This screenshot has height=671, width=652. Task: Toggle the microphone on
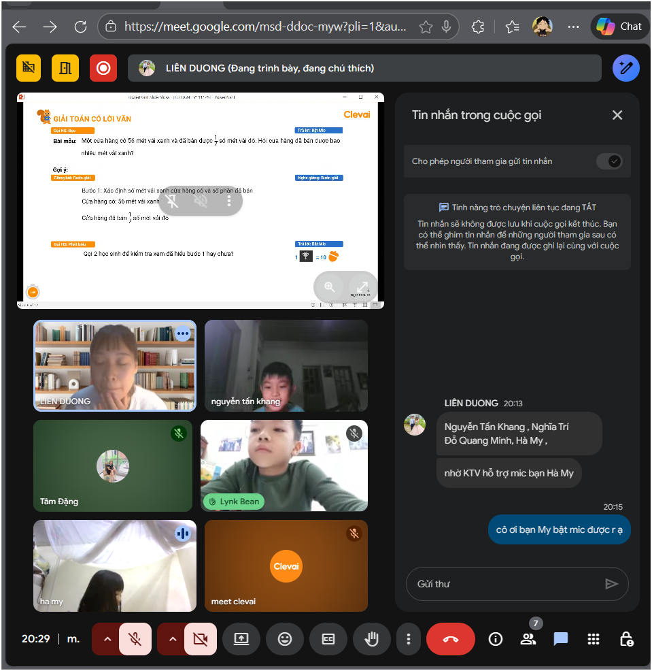coord(135,639)
